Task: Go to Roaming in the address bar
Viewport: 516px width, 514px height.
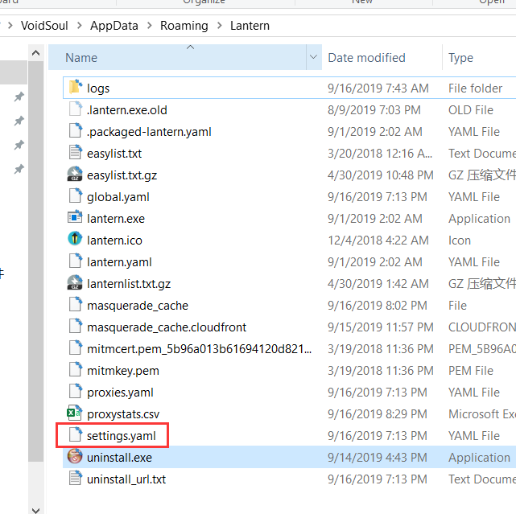Action: point(184,26)
